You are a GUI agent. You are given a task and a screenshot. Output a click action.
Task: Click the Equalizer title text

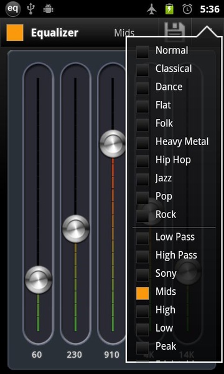point(55,33)
